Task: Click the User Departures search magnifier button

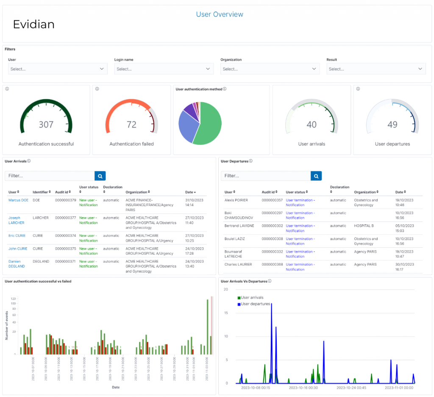Action: [316, 176]
